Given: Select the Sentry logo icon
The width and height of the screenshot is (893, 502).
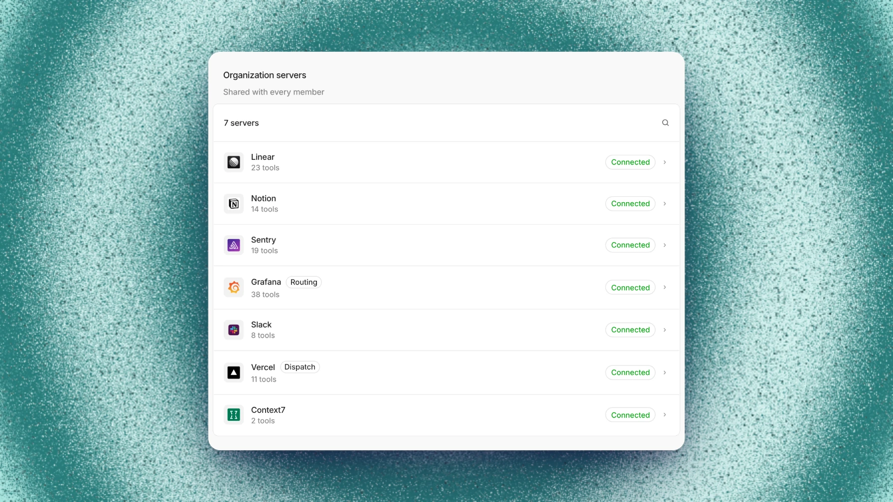Looking at the screenshot, I should click(234, 245).
